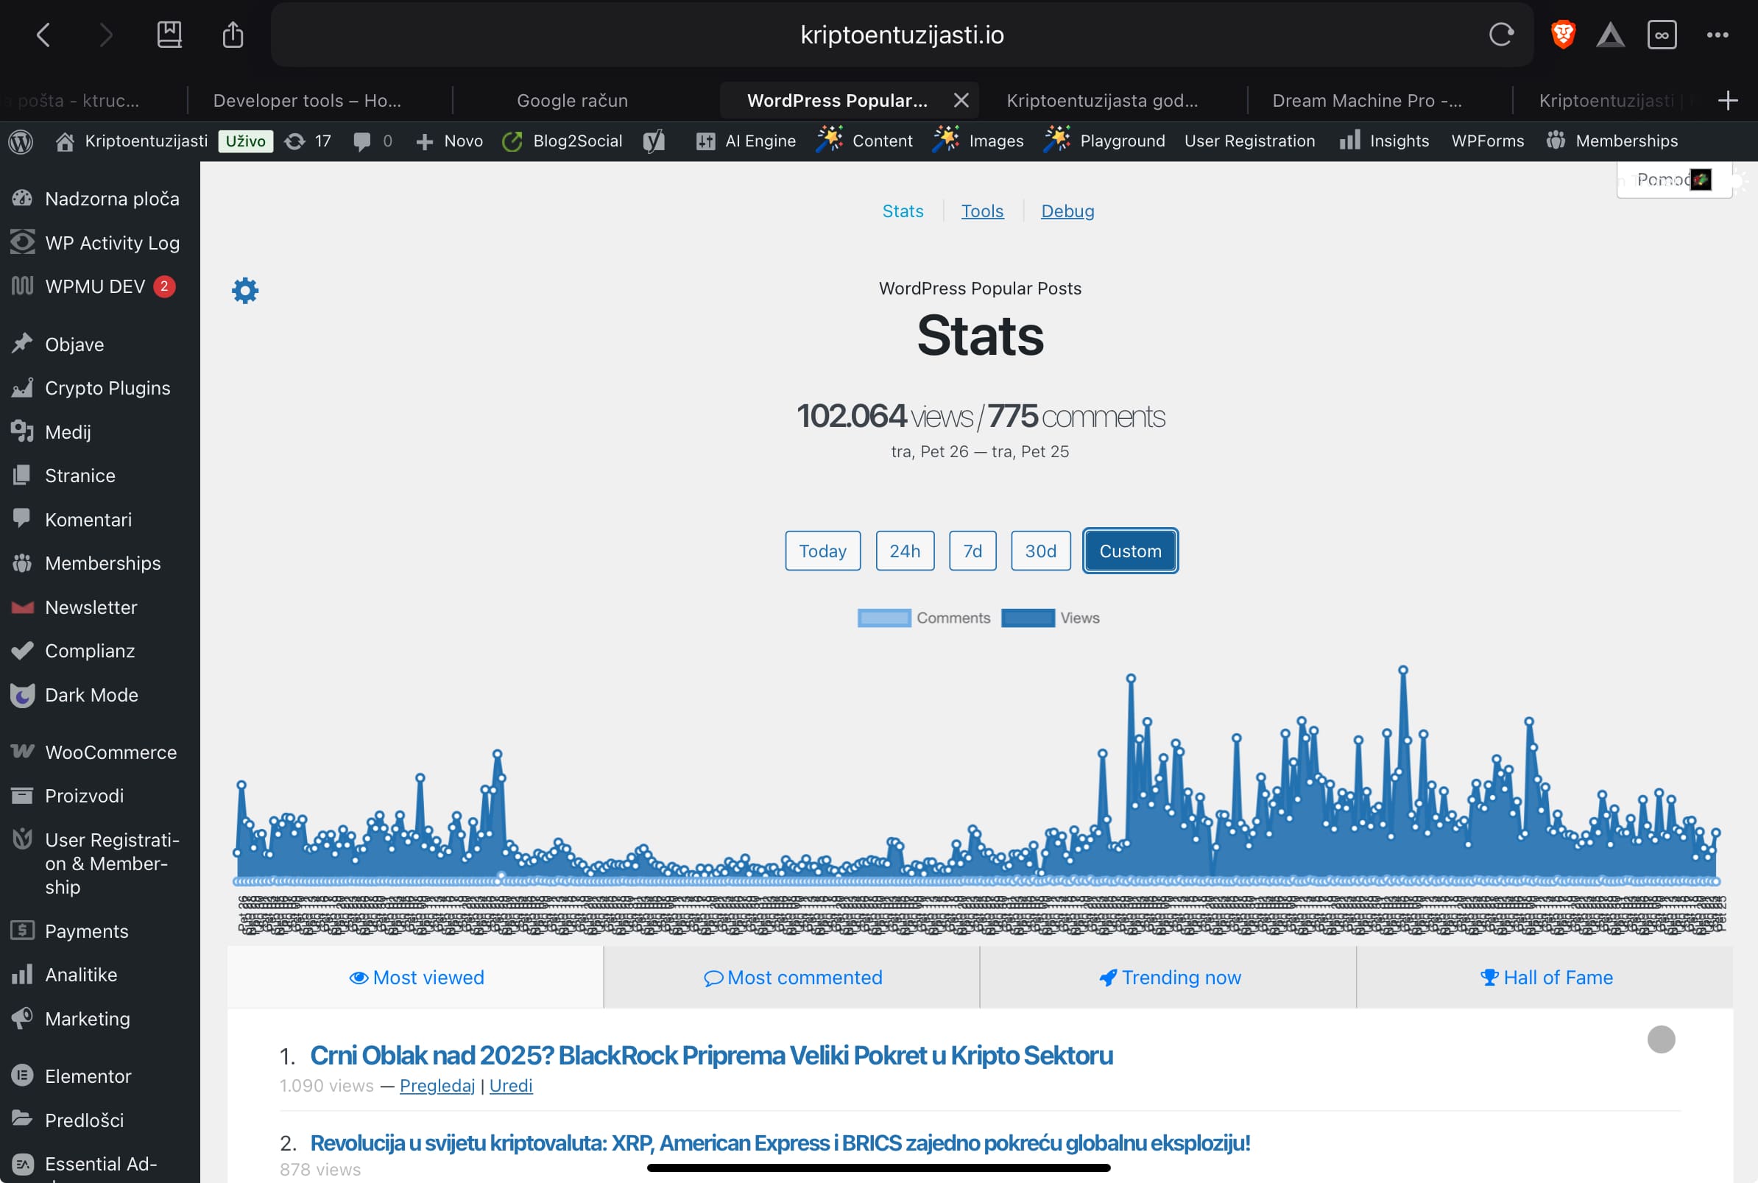Select the 7d time range
The width and height of the screenshot is (1758, 1183).
pos(972,551)
